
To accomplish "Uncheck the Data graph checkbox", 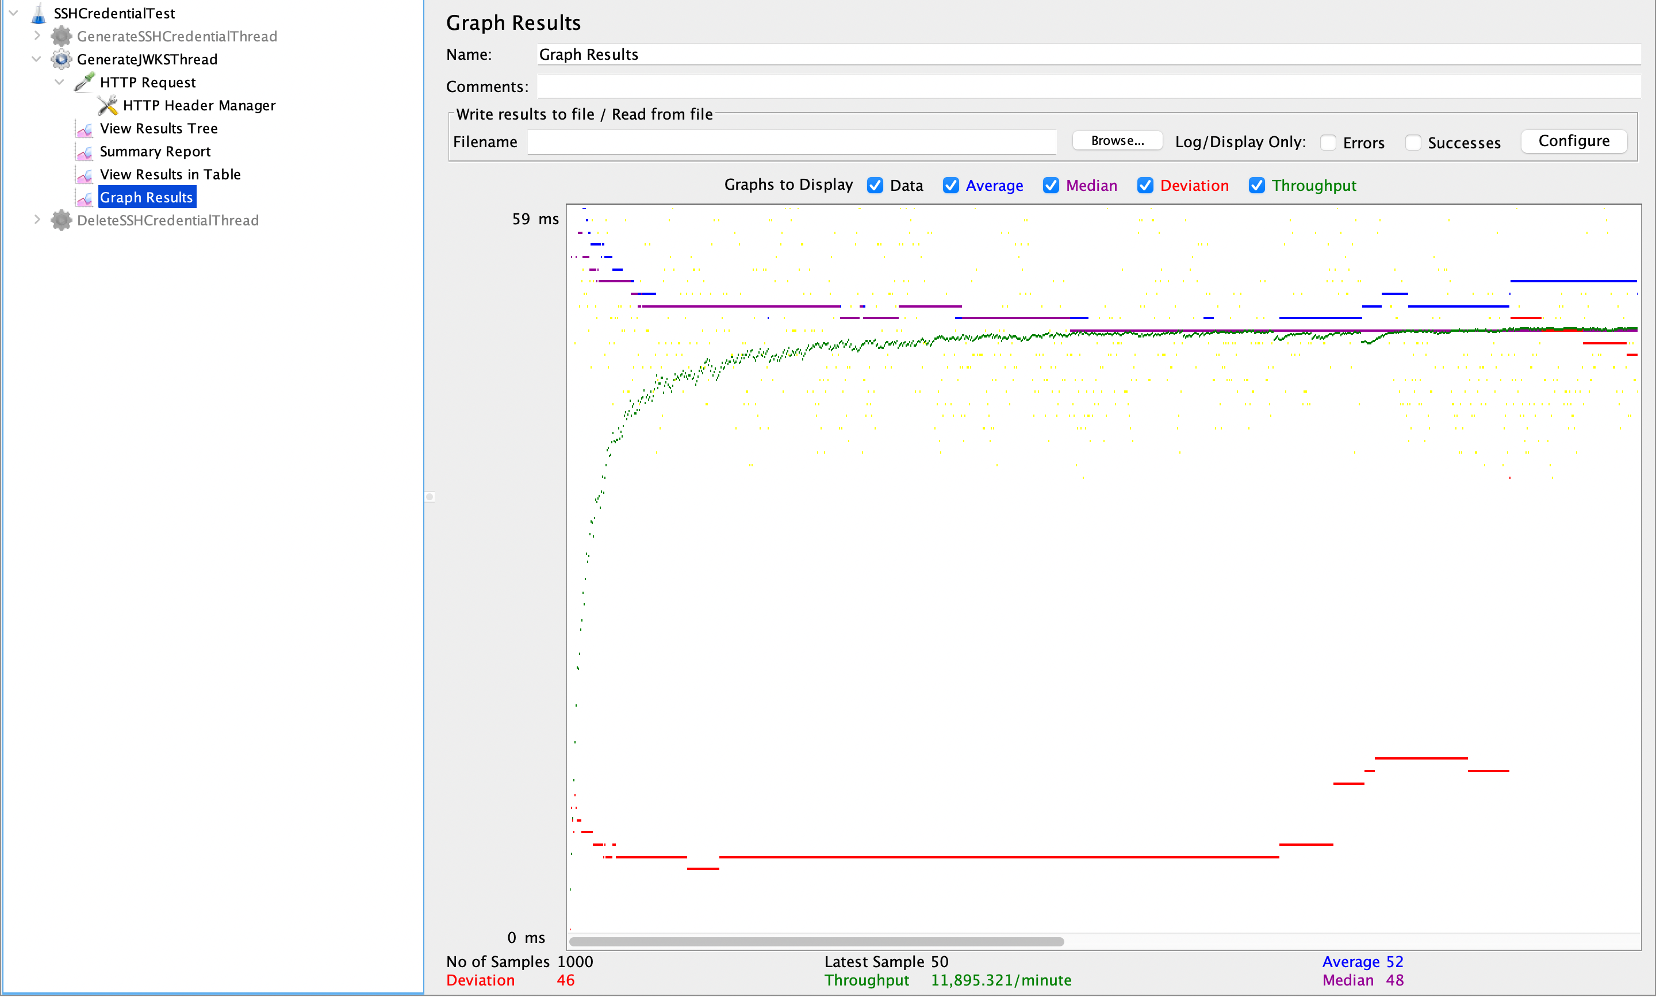I will coord(875,185).
